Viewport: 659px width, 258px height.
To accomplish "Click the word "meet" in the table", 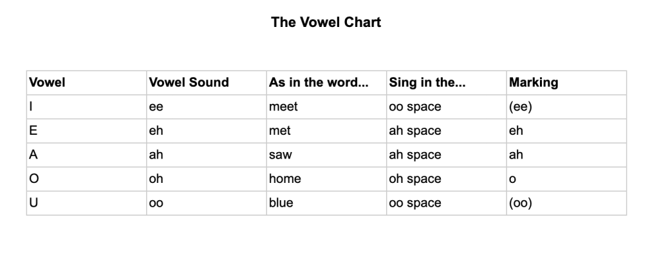I will point(284,107).
